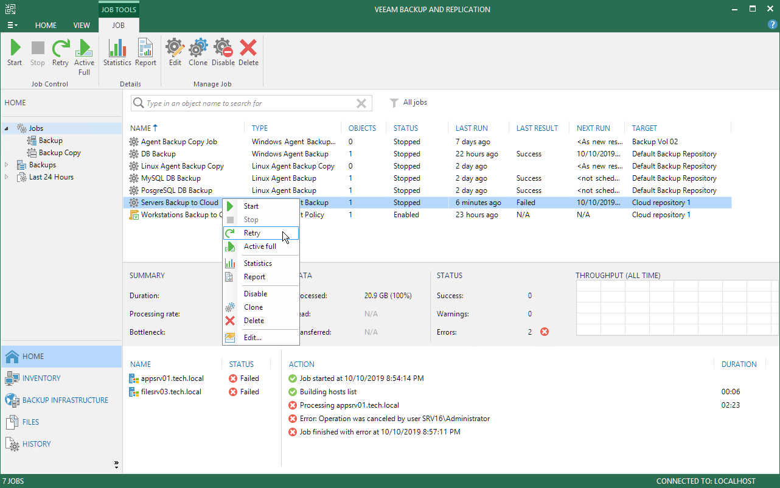Choose Start in the context menu
This screenshot has height=488, width=780.
pos(261,206)
